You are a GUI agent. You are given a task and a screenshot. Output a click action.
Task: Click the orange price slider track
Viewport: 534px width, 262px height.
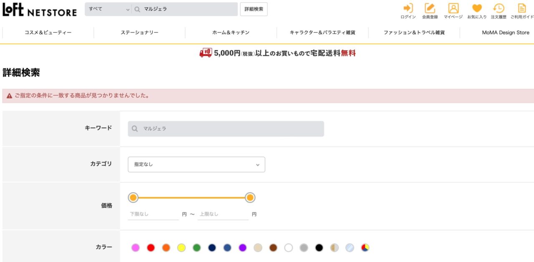191,197
